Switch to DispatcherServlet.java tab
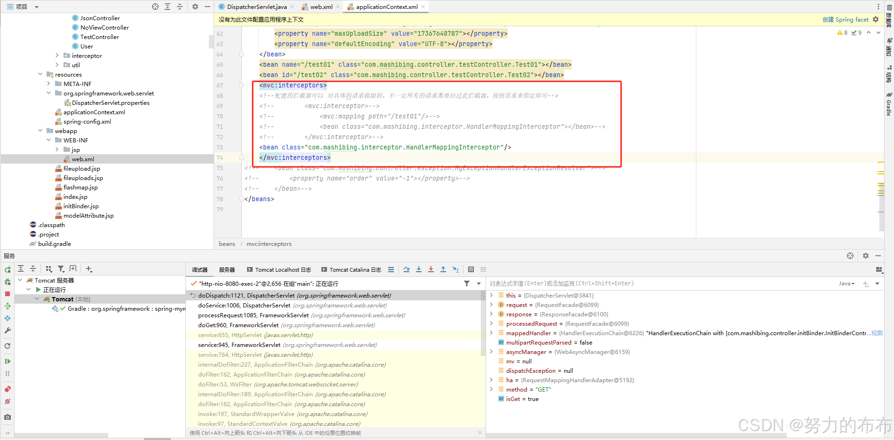This screenshot has width=894, height=440. (257, 7)
